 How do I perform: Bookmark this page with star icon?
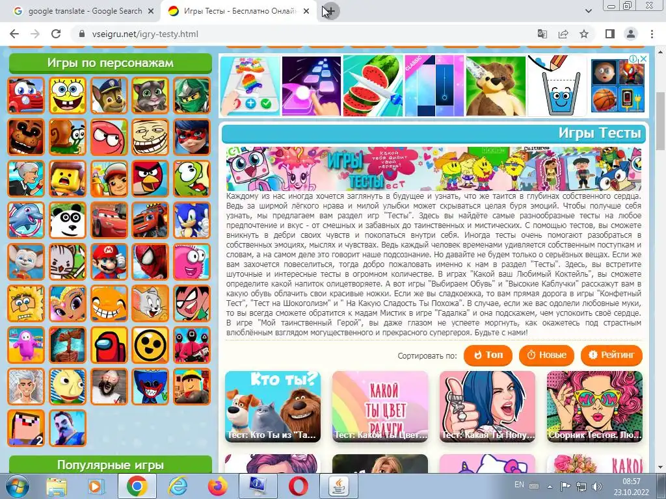pyautogui.click(x=584, y=34)
